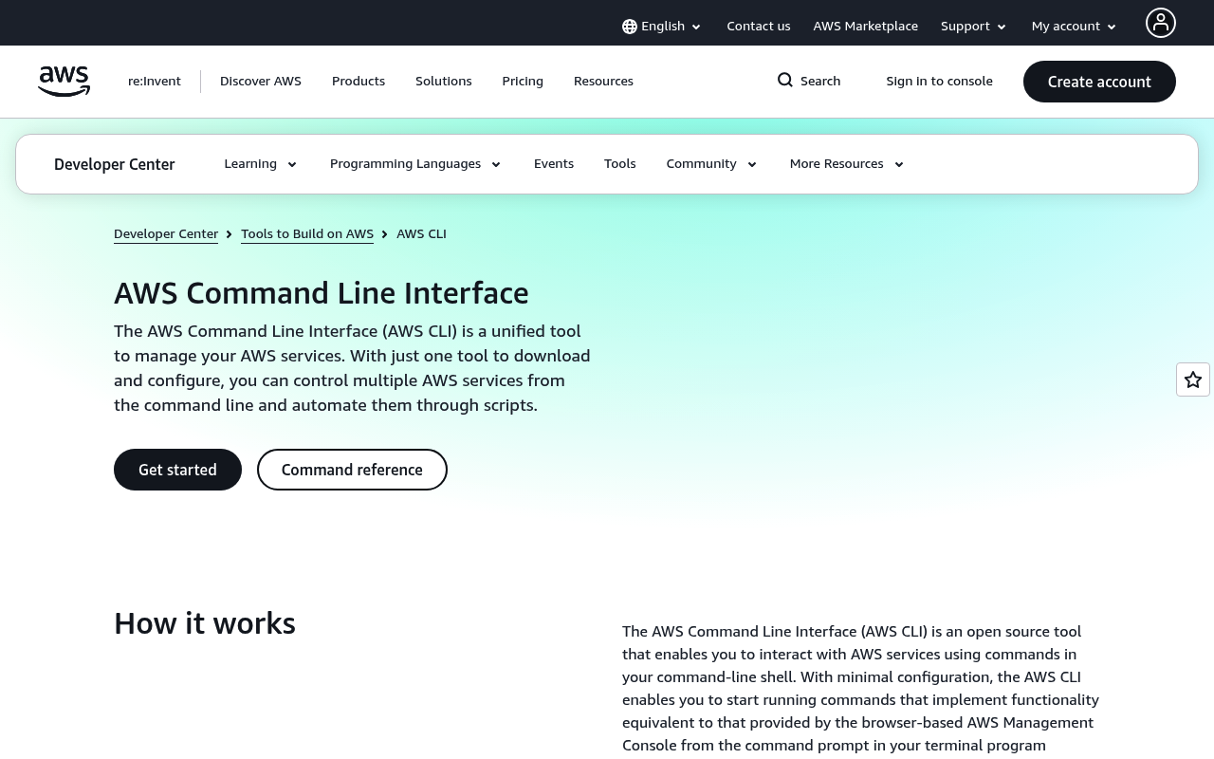Click the Developer Center nav title
This screenshot has height=759, width=1214.
coord(115,164)
